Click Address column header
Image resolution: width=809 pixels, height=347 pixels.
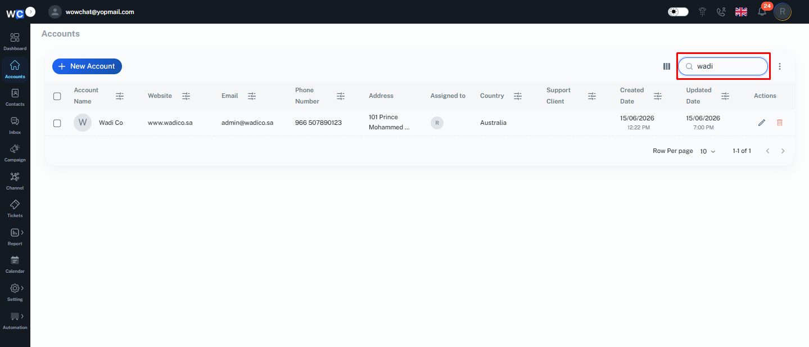[381, 96]
